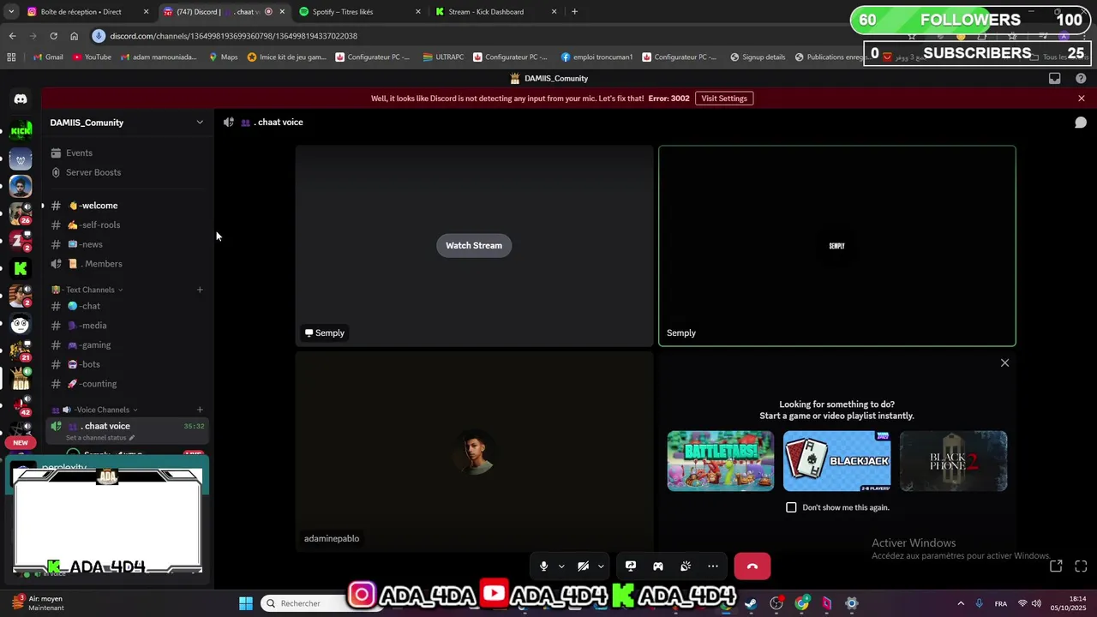This screenshot has width=1097, height=617.
Task: Open the Discord help icon
Action: [1081, 78]
